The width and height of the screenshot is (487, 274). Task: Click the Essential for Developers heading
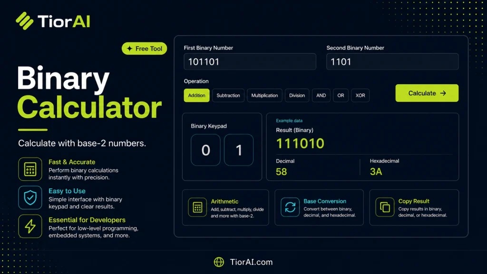click(x=87, y=220)
